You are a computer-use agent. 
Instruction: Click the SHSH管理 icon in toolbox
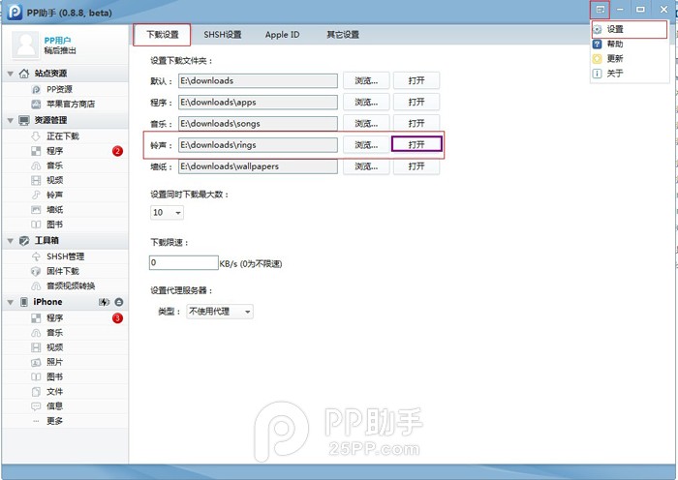pyautogui.click(x=36, y=256)
